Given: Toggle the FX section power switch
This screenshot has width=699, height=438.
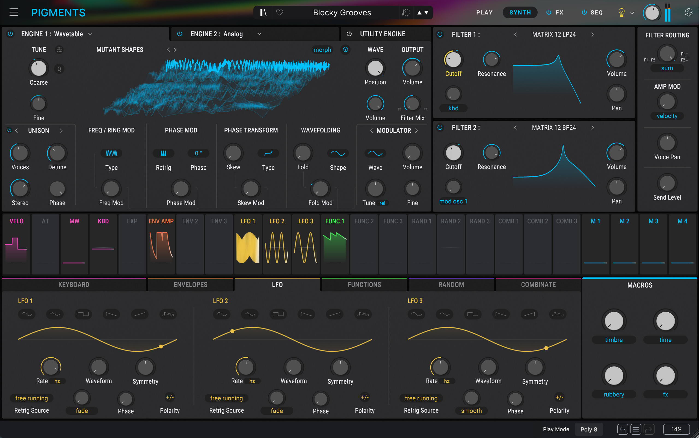Looking at the screenshot, I should point(549,13).
